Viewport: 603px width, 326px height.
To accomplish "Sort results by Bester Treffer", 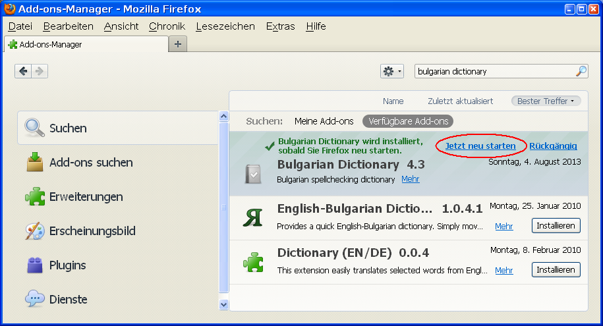I will click(x=546, y=101).
